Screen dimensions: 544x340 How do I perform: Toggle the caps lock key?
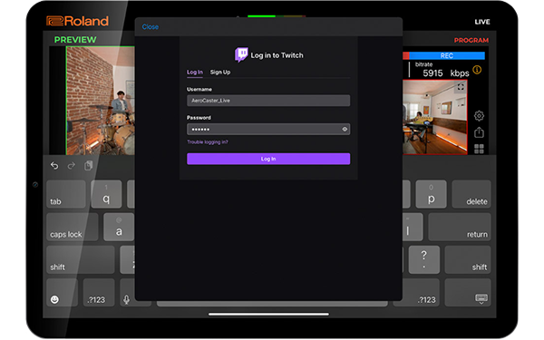(x=73, y=227)
